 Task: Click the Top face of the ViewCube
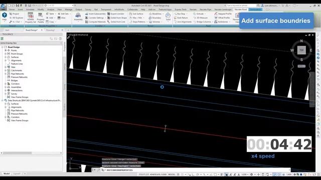(x=301, y=50)
